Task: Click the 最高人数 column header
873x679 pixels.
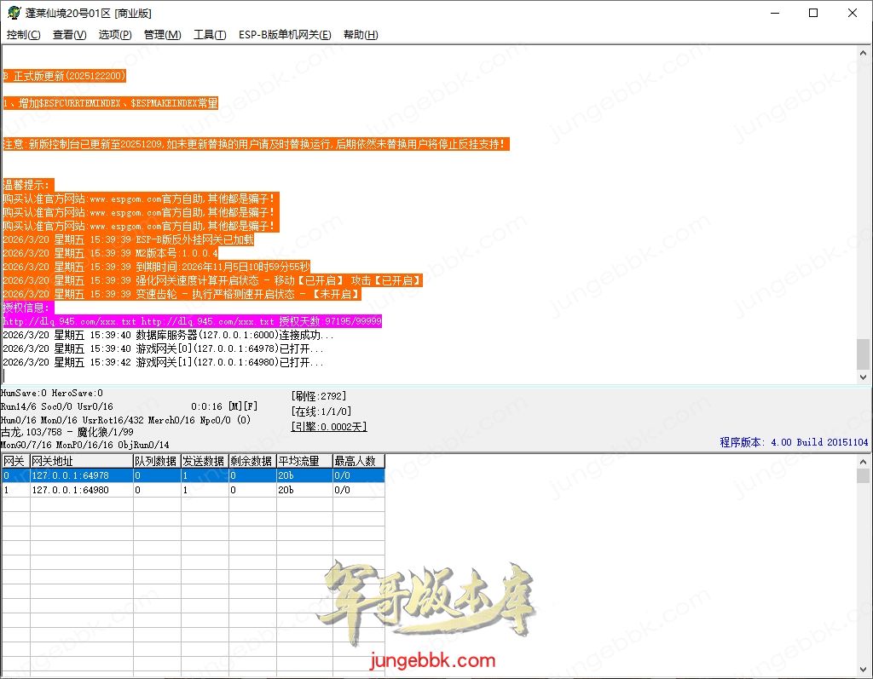Action: [x=358, y=461]
